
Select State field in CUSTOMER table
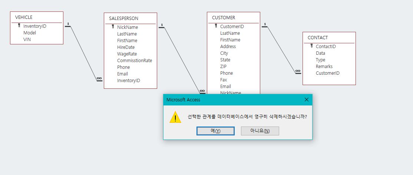(x=225, y=60)
